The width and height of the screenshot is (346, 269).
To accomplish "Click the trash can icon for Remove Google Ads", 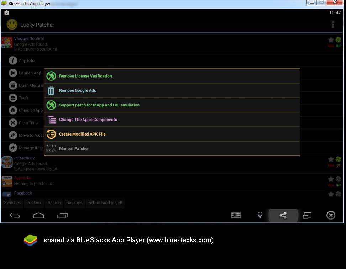I will tap(51, 91).
